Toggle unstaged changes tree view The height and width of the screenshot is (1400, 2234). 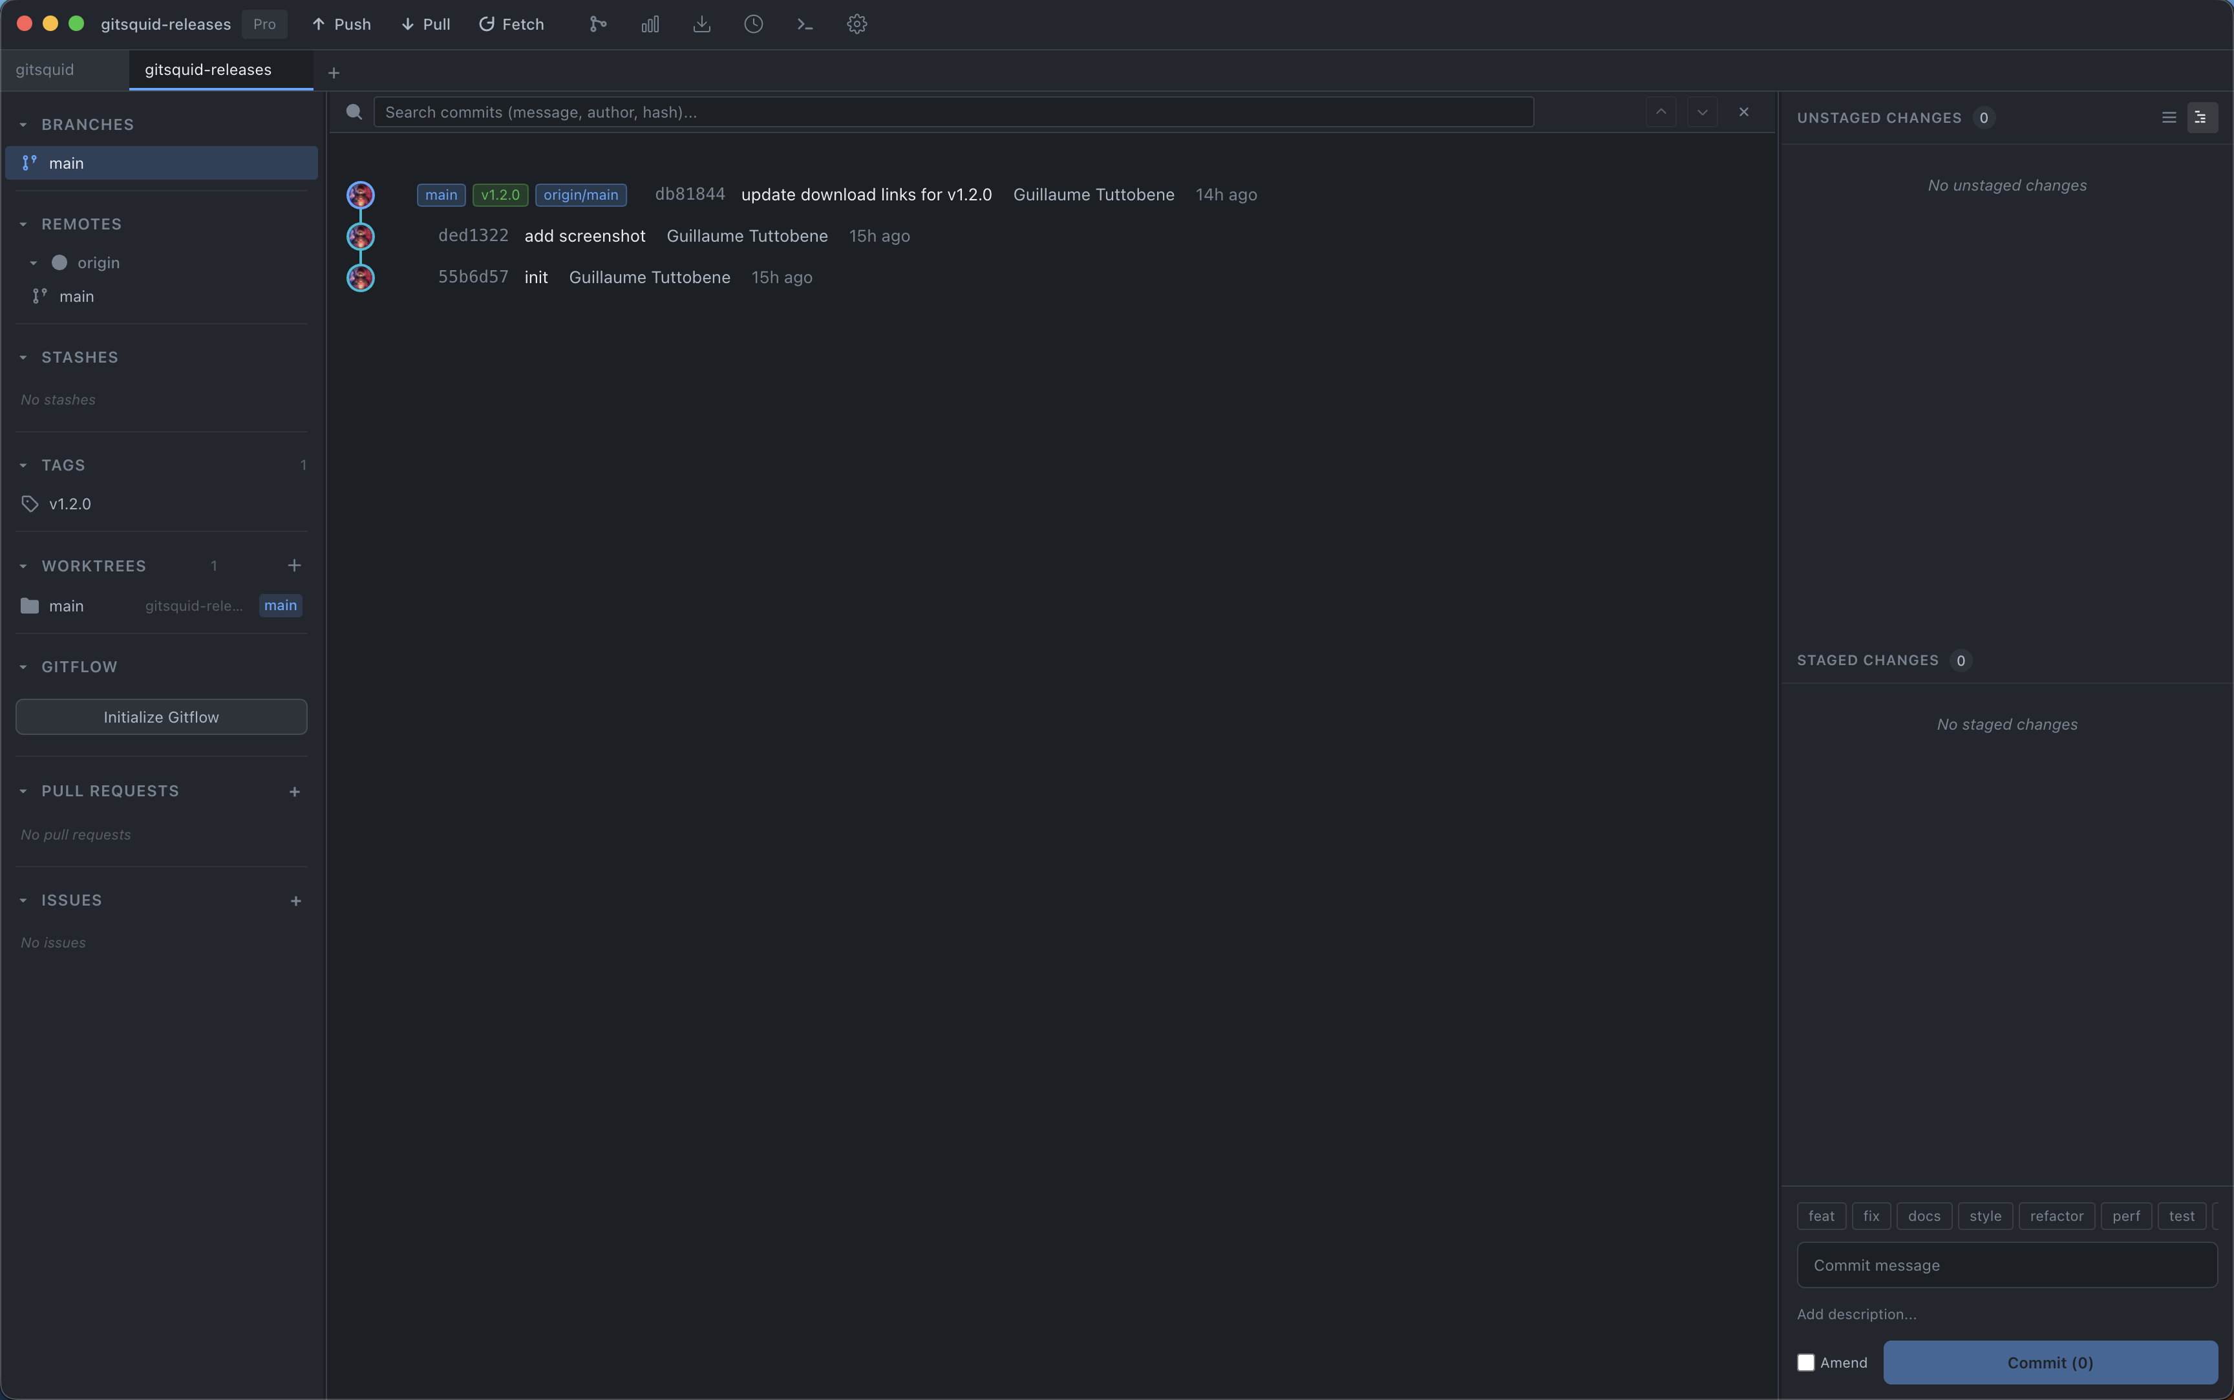pyautogui.click(x=2202, y=116)
